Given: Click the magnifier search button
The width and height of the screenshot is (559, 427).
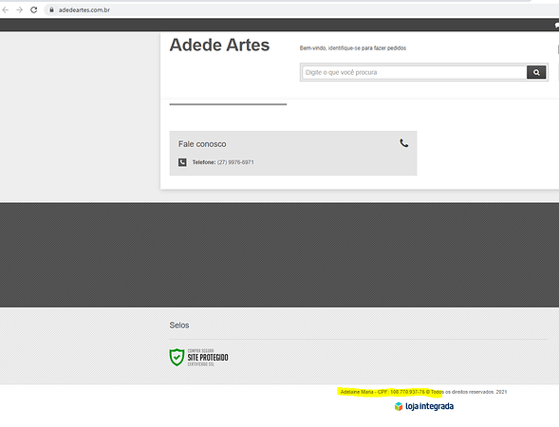Looking at the screenshot, I should click(x=536, y=72).
